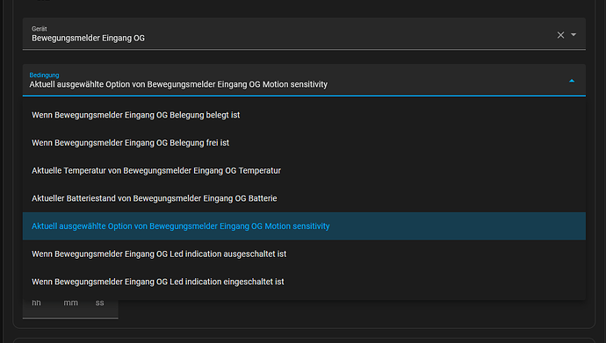Click empty area right of duration fields
Image resolution: width=606 pixels, height=343 pixels.
click(x=348, y=311)
